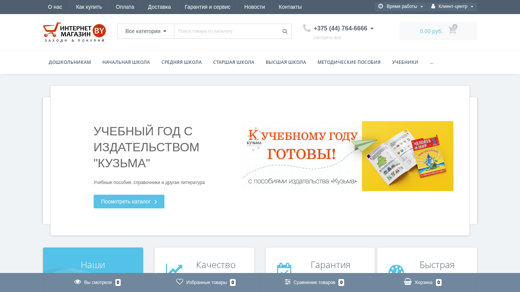Viewport: 520px width, 292px height.
Task: Click the +375 (44) 764-6666 phone number
Action: coord(340,29)
